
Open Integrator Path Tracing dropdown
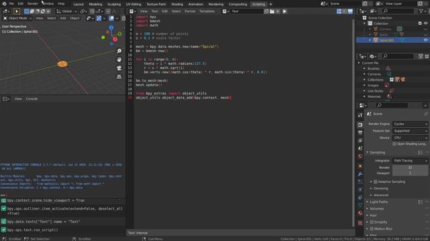[410, 161]
